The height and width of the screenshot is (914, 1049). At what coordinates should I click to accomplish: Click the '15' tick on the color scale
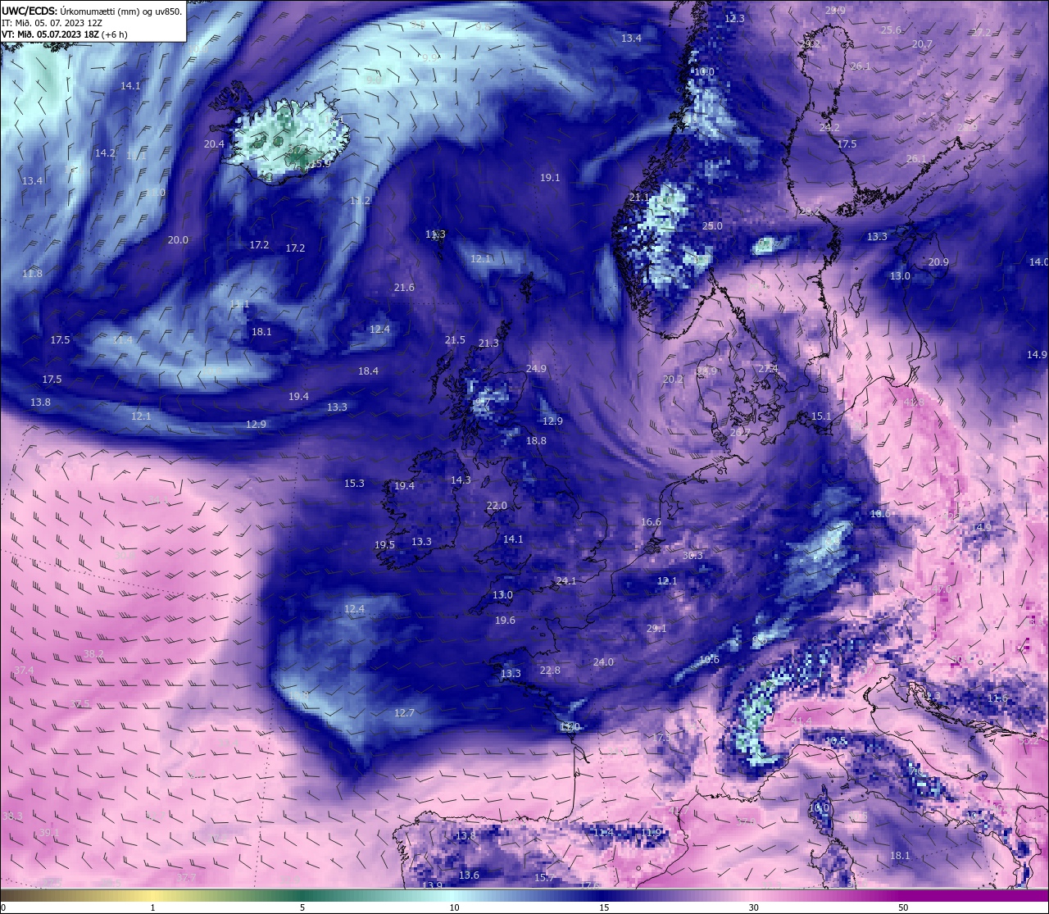click(604, 907)
